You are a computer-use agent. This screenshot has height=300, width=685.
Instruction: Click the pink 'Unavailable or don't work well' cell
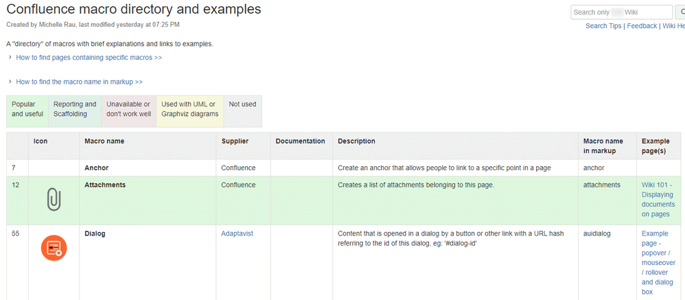coord(128,109)
